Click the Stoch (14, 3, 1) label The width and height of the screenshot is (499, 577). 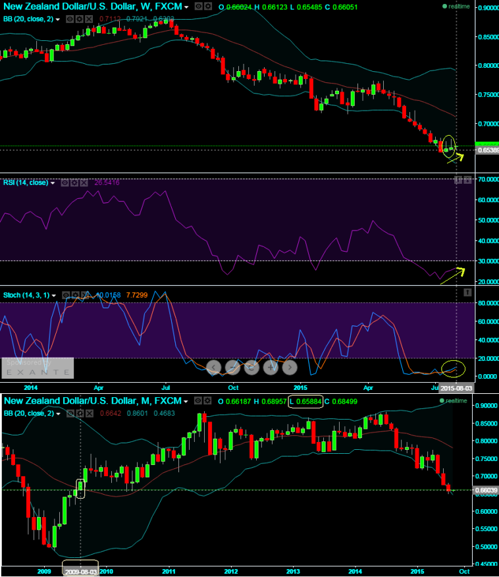click(26, 295)
